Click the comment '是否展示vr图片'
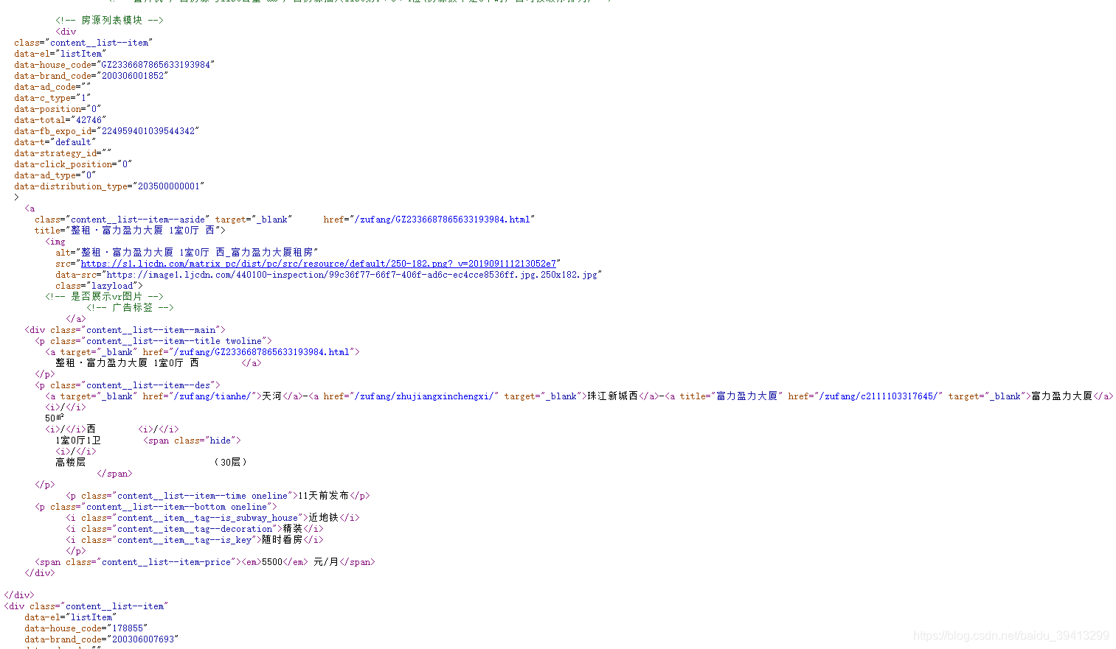1116x649 pixels. point(106,297)
